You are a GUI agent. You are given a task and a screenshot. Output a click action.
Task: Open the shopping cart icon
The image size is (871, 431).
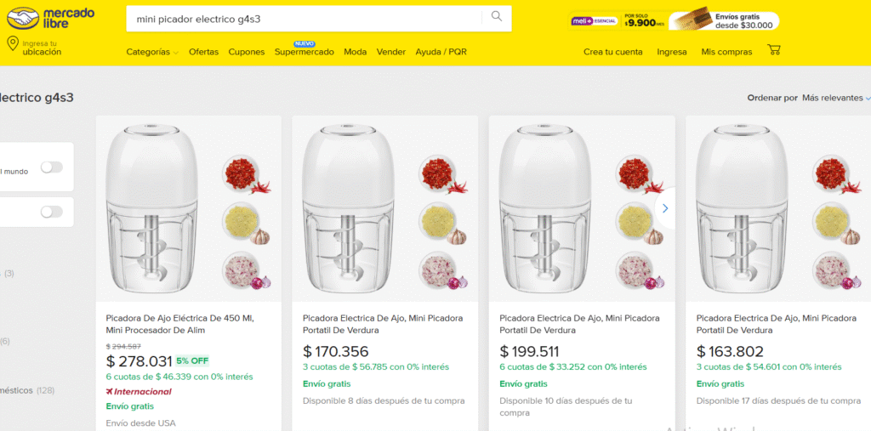click(773, 50)
